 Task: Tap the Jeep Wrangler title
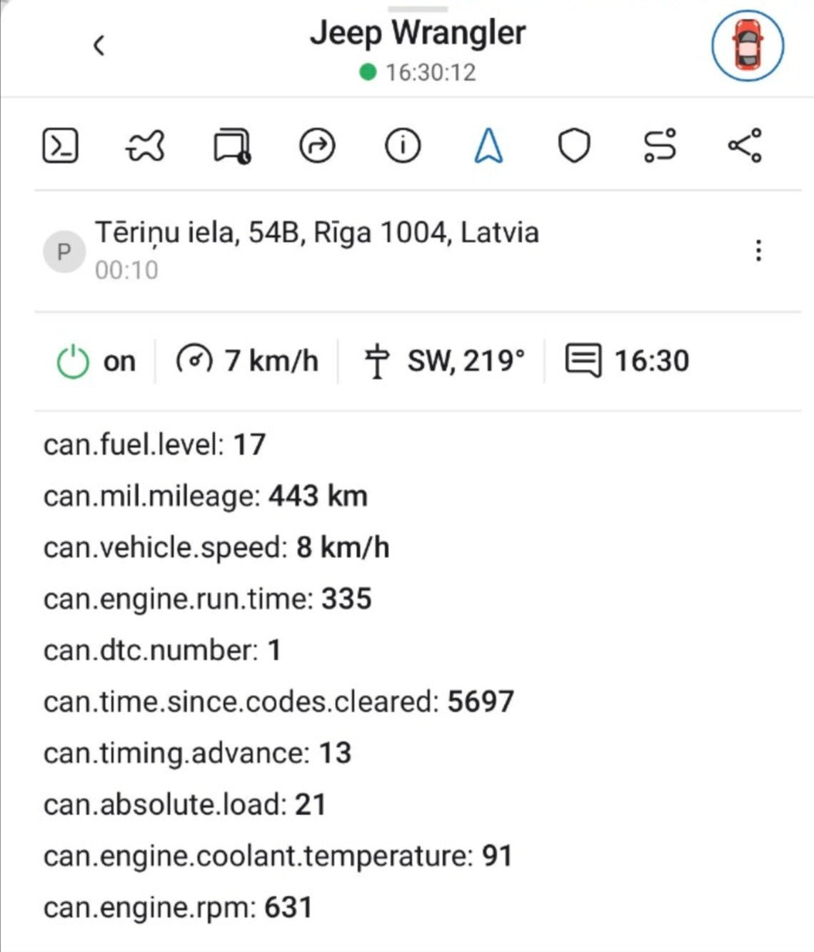[418, 33]
